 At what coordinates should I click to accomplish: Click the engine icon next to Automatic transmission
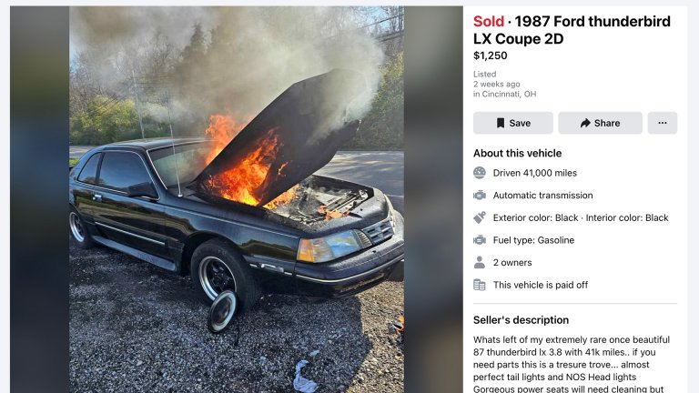(x=480, y=196)
